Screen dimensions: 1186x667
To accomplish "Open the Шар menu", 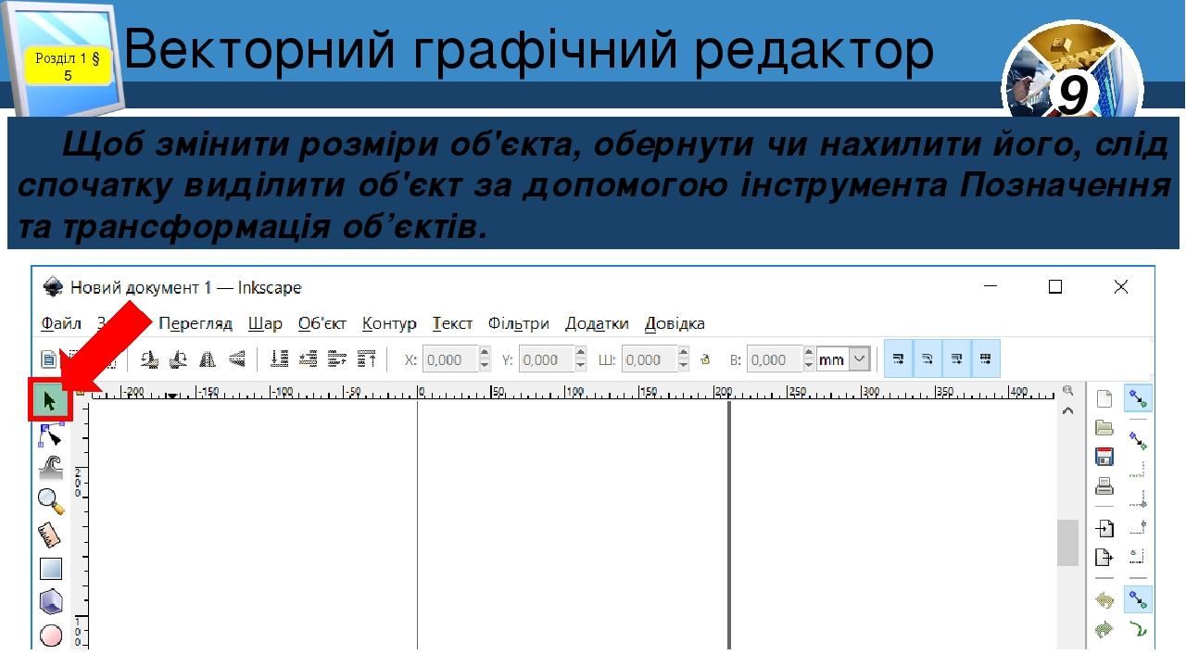I will click(265, 323).
